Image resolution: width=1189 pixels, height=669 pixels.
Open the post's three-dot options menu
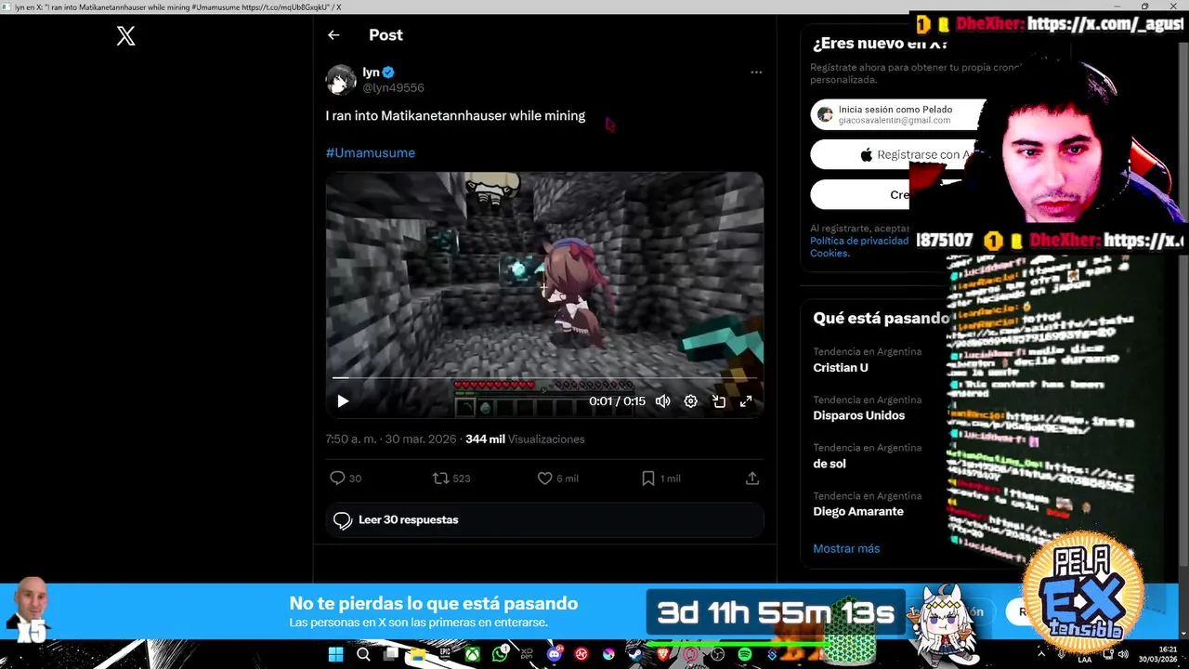(x=756, y=72)
